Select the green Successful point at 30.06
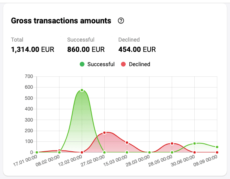This screenshot has height=179, width=230. (194, 143)
